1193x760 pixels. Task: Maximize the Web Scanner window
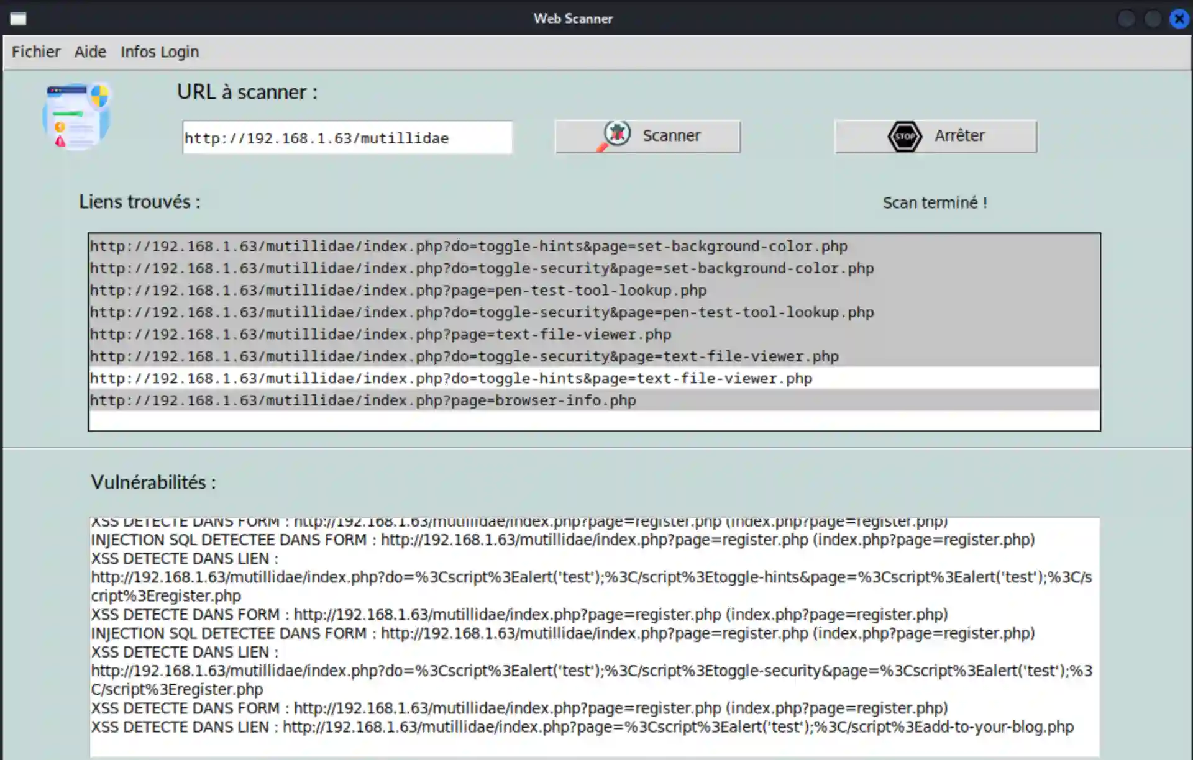pyautogui.click(x=1153, y=19)
